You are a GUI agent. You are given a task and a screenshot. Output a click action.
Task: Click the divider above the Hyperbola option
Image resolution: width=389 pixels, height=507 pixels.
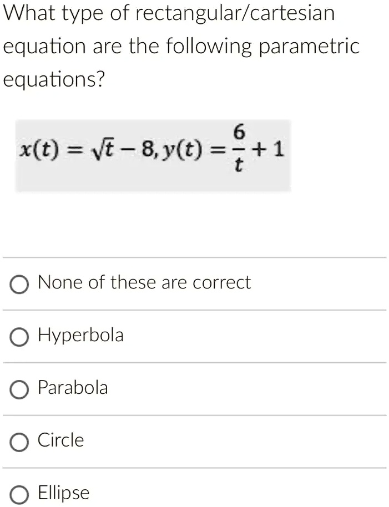194,310
